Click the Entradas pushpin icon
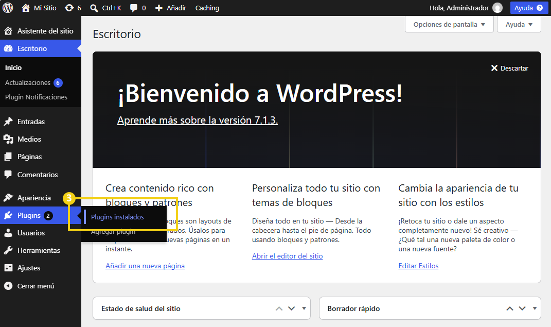The height and width of the screenshot is (327, 551). pyautogui.click(x=8, y=122)
